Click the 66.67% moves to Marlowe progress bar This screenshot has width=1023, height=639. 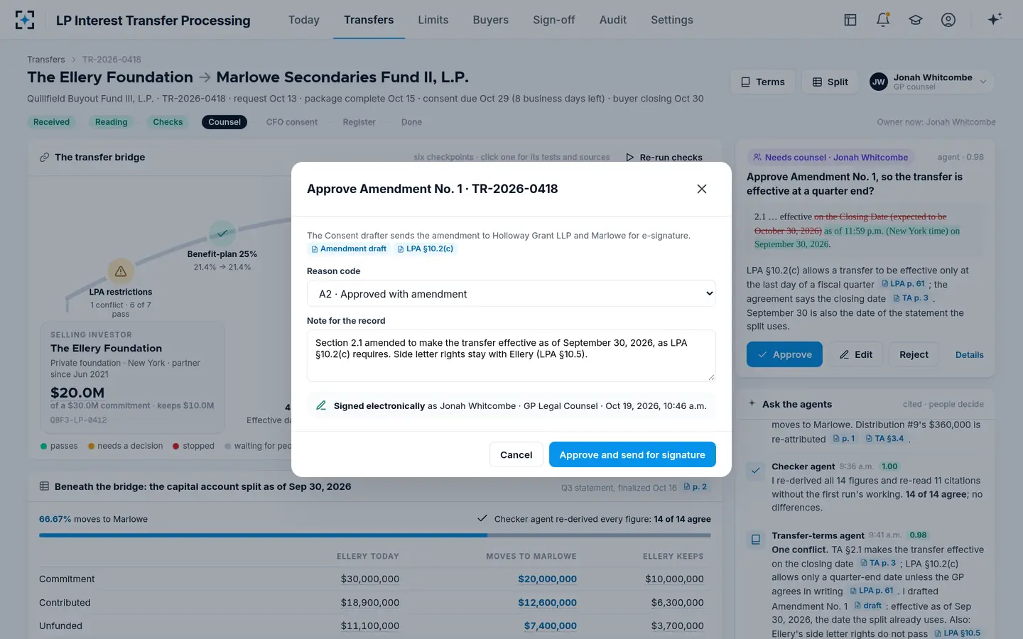[x=375, y=535]
